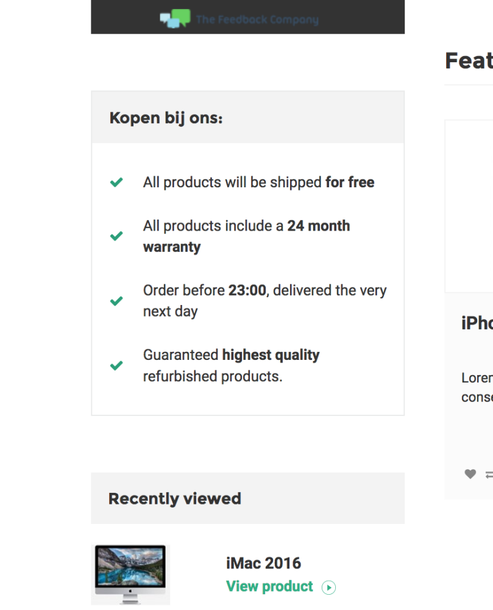Viewport: 493px width, 610px height.
Task: Click the Recently viewed section header
Action: (x=248, y=498)
